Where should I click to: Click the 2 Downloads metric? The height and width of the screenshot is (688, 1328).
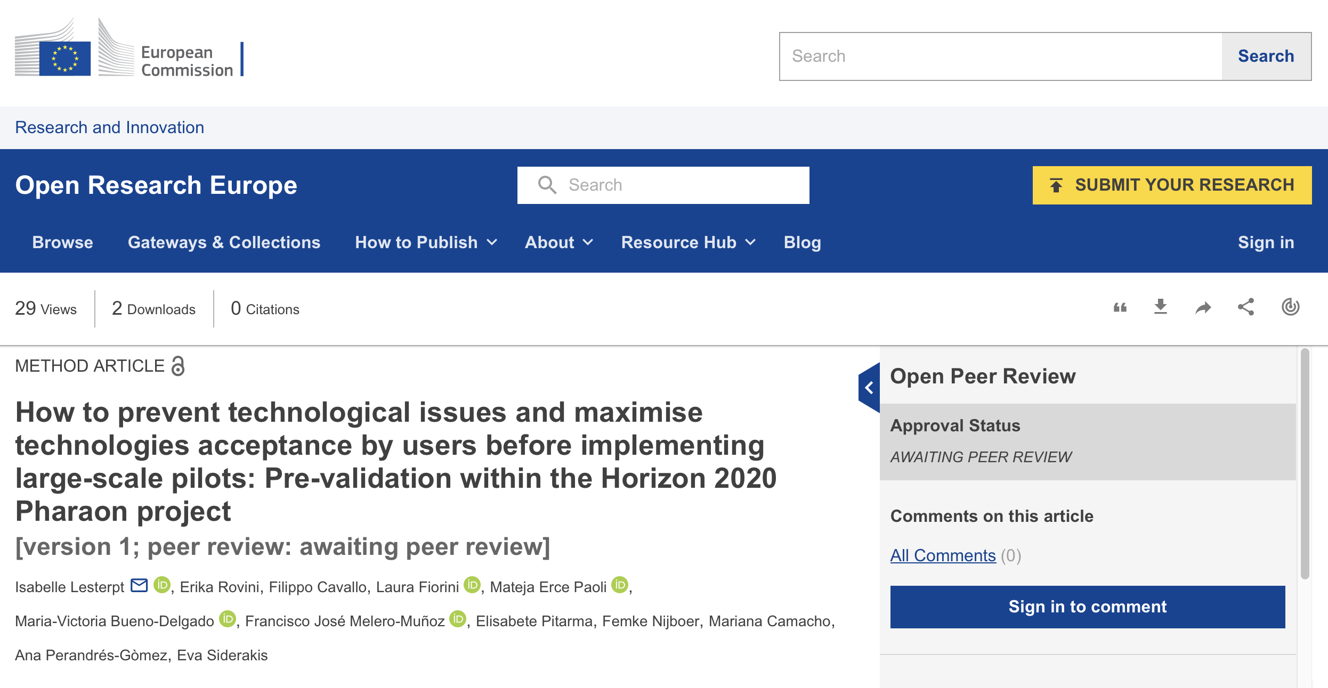click(153, 309)
